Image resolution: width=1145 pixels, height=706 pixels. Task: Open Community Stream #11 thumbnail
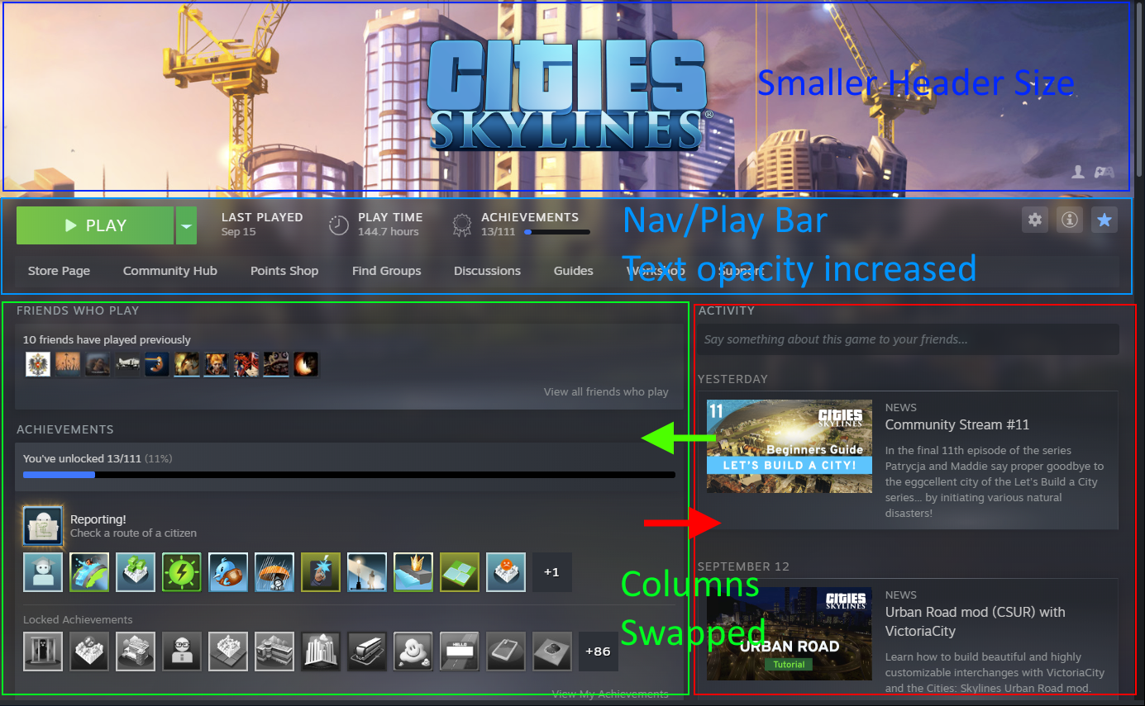coord(790,447)
